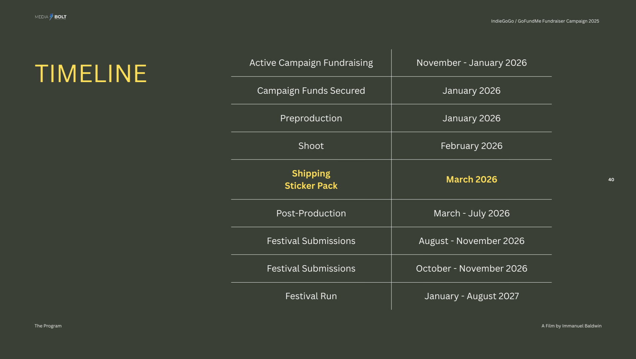Click The Program footer text
The width and height of the screenshot is (636, 359).
(48, 326)
